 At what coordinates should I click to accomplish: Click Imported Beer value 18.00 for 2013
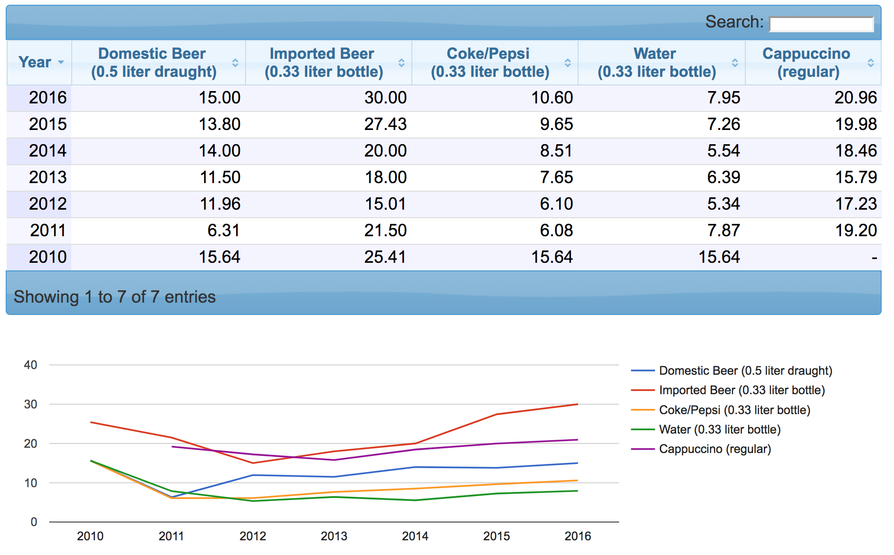tap(386, 178)
